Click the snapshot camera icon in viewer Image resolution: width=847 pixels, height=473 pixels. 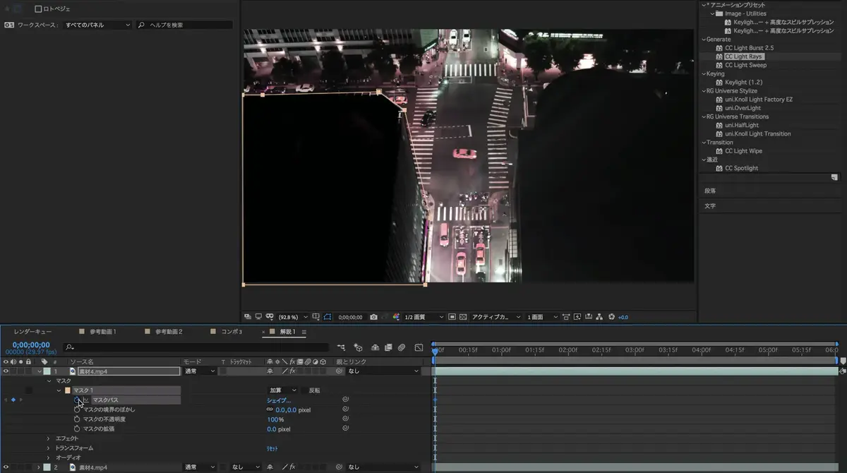pos(373,317)
